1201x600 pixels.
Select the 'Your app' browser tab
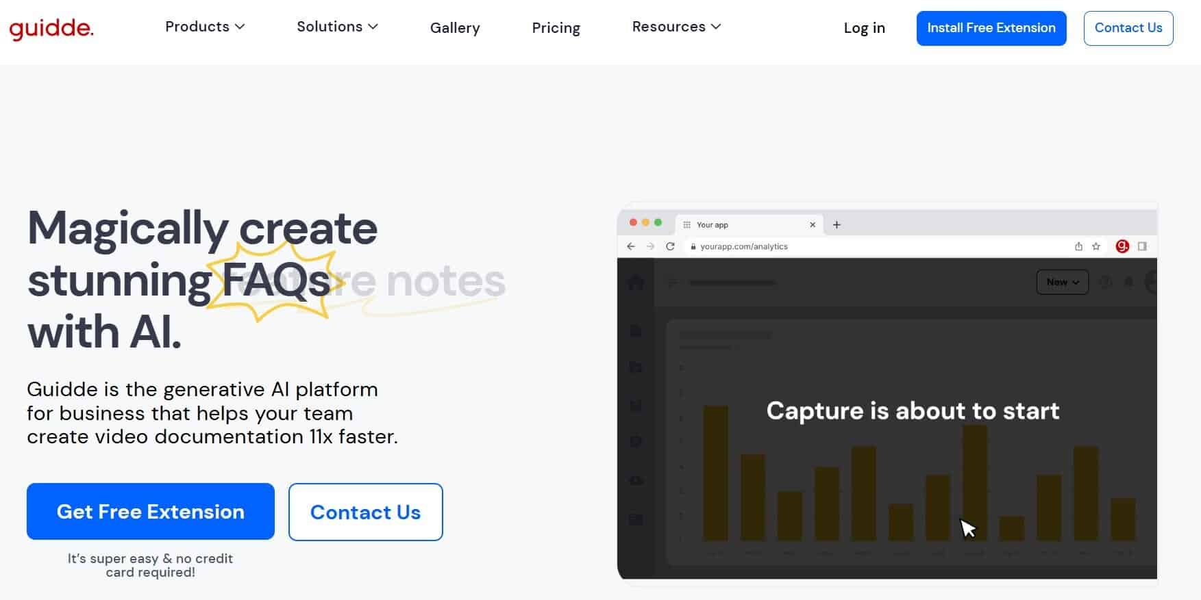750,224
